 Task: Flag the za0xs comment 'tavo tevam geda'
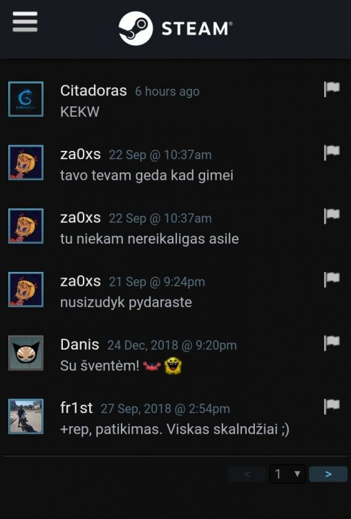(332, 152)
